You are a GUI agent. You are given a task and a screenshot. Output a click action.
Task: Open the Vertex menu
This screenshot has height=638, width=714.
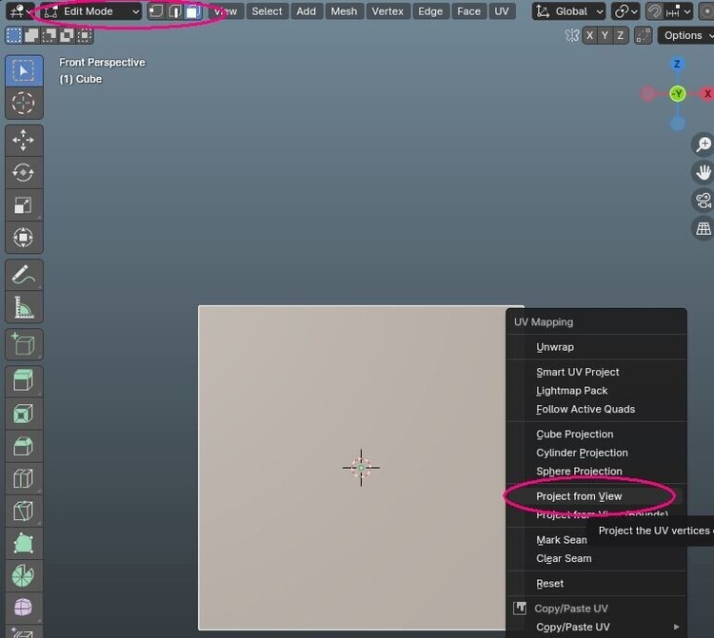click(x=387, y=11)
